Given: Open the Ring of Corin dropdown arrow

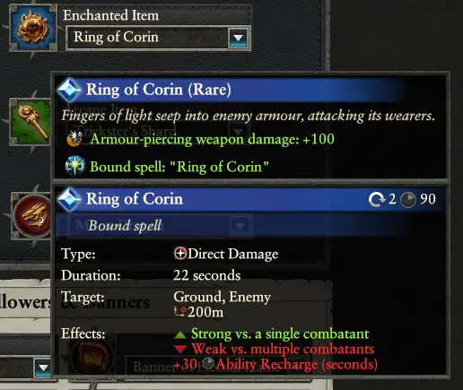Looking at the screenshot, I should click(239, 38).
